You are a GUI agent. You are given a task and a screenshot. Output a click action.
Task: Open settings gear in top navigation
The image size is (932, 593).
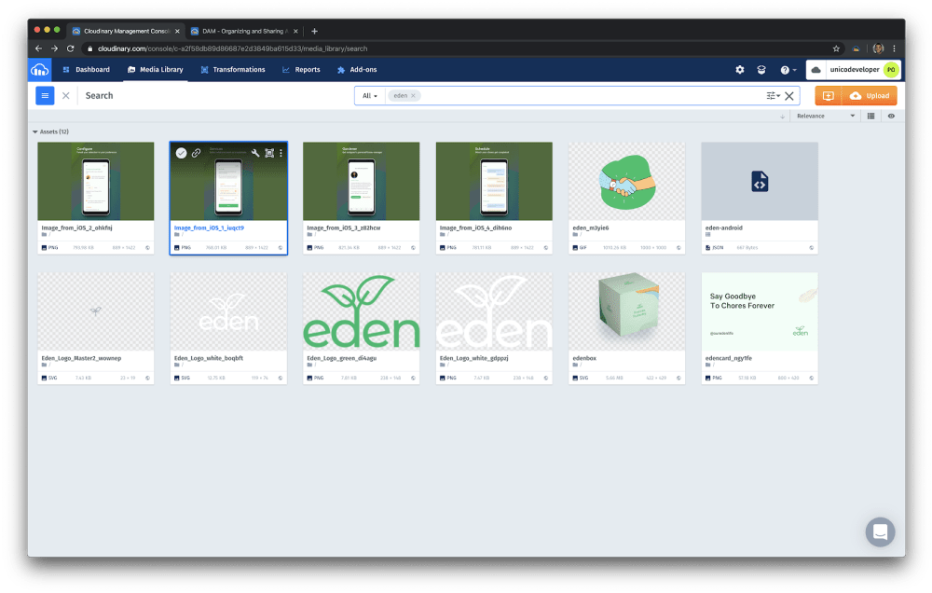pos(739,70)
